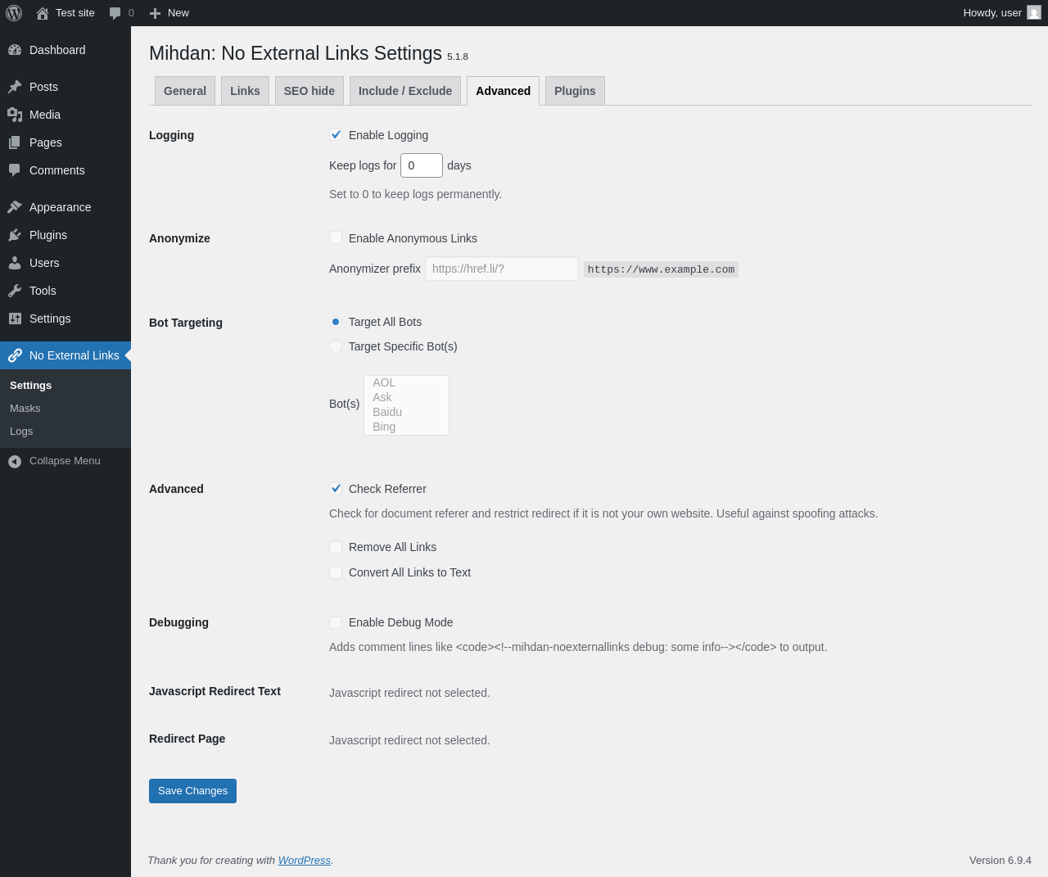Click the Test site home icon

click(43, 13)
